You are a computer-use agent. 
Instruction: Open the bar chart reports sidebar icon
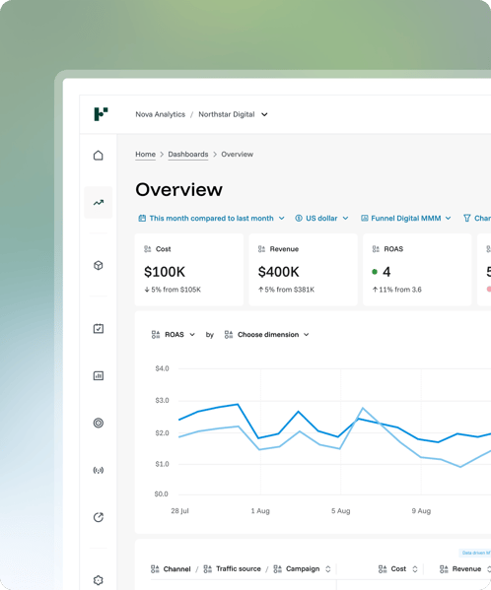99,375
